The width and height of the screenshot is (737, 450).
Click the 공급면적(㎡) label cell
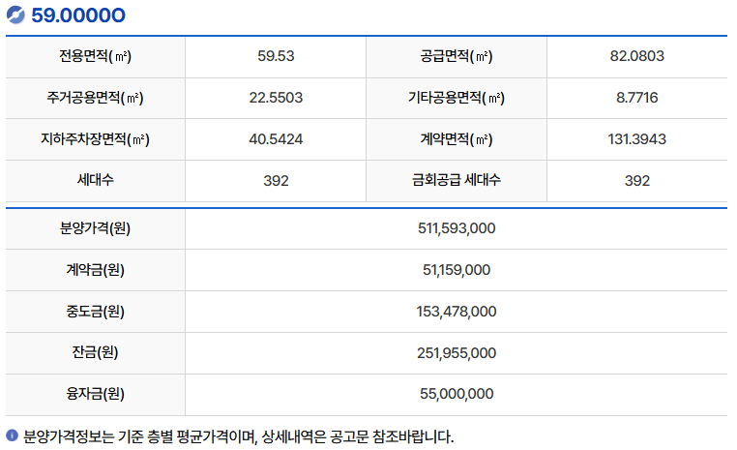point(457,56)
